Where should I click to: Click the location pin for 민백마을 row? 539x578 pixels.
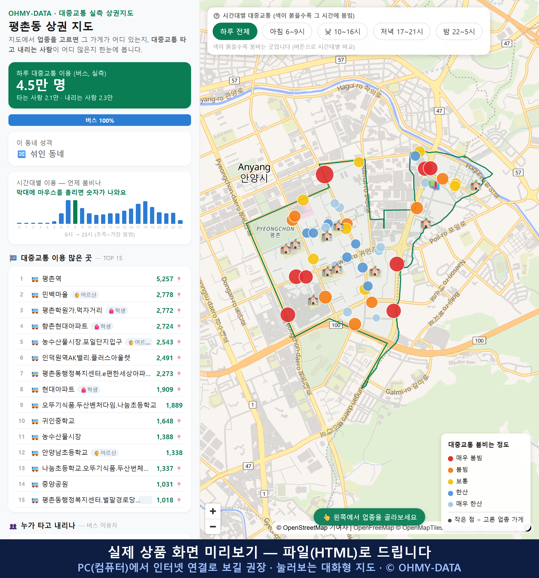[179, 295]
